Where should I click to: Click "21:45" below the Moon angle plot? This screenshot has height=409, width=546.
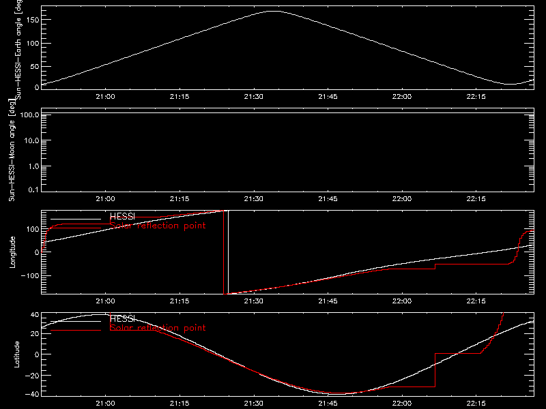328,198
